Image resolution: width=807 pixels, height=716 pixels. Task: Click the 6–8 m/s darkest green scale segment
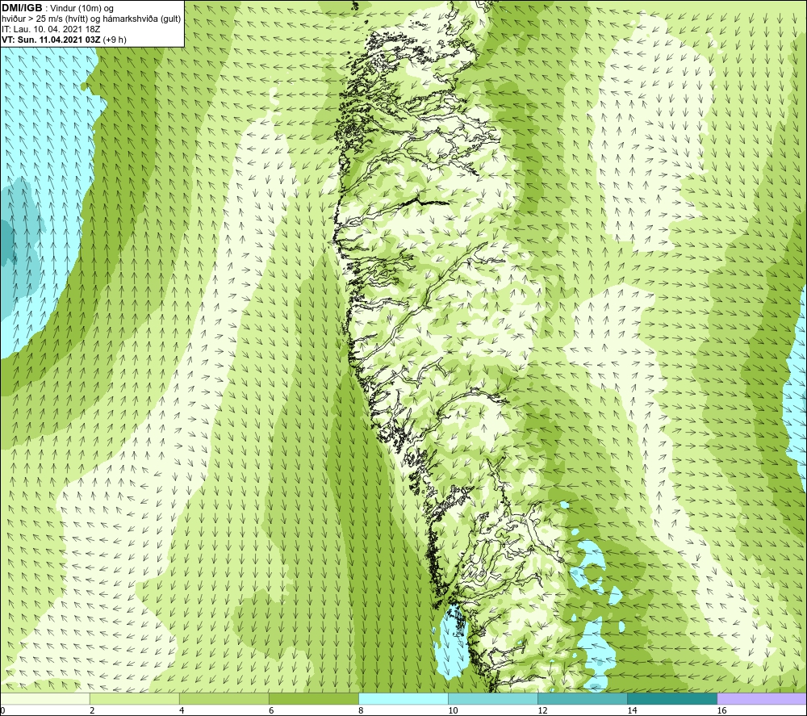(x=314, y=698)
